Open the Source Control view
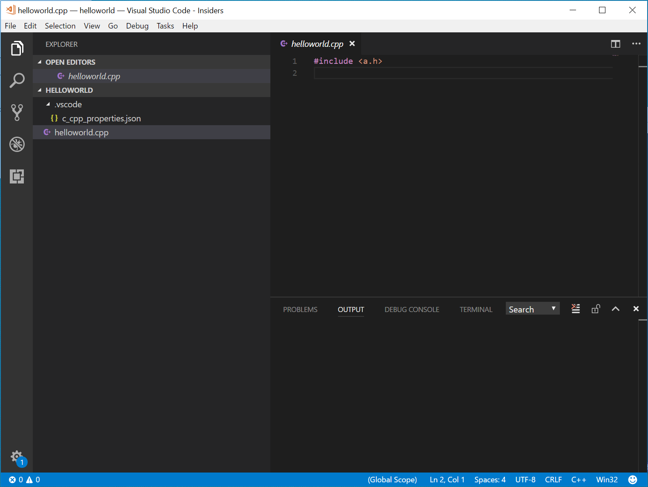This screenshot has width=648, height=487. coord(17,112)
